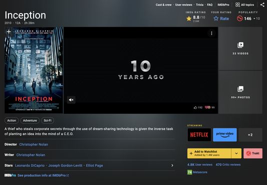Select the Adventure genre chip
Viewport: 267px width, 185px height.
[x=30, y=120]
